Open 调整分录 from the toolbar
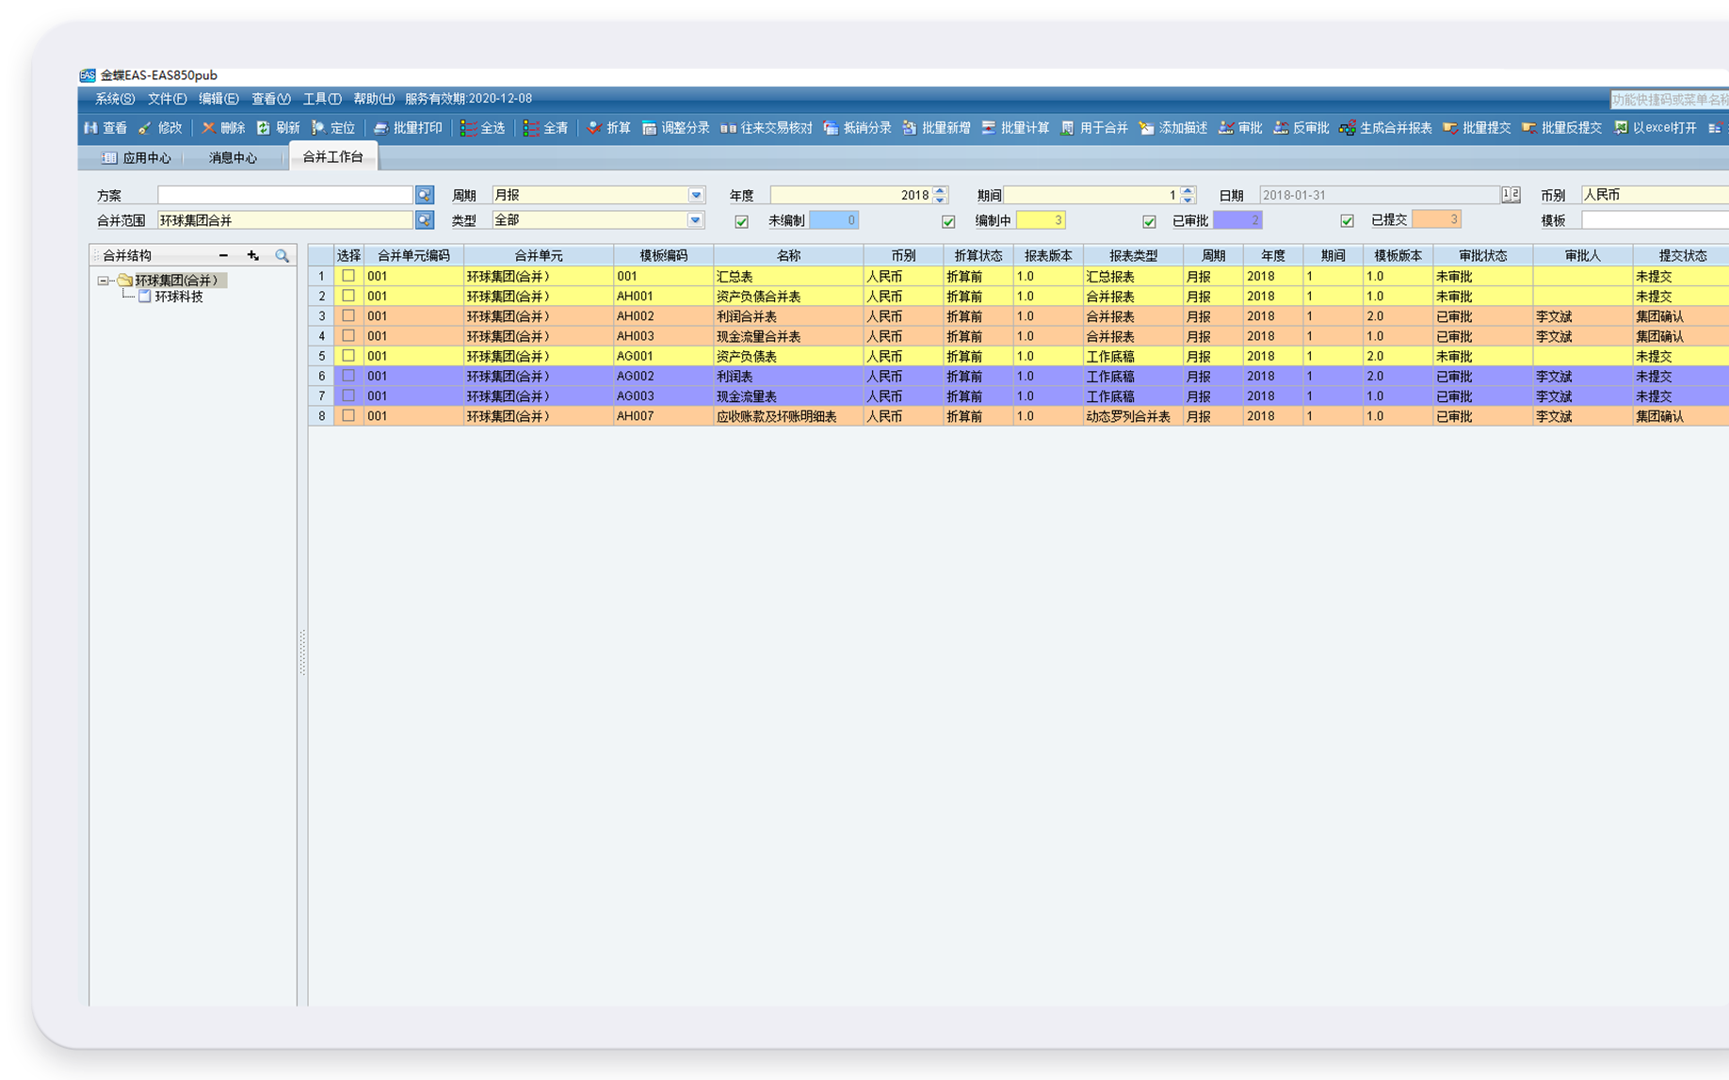 pos(675,128)
